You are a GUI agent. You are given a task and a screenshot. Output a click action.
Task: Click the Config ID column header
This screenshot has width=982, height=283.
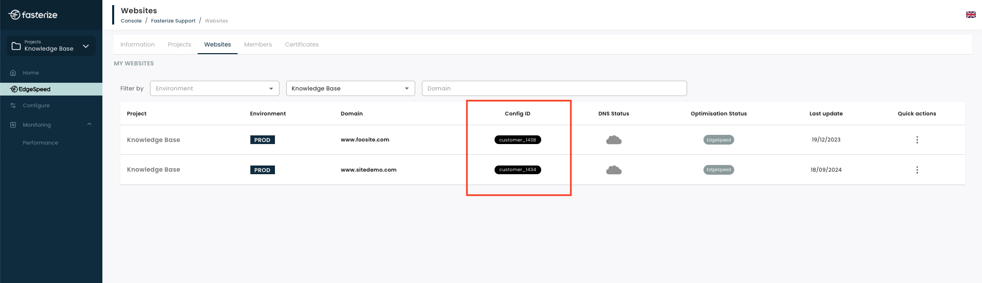point(518,114)
